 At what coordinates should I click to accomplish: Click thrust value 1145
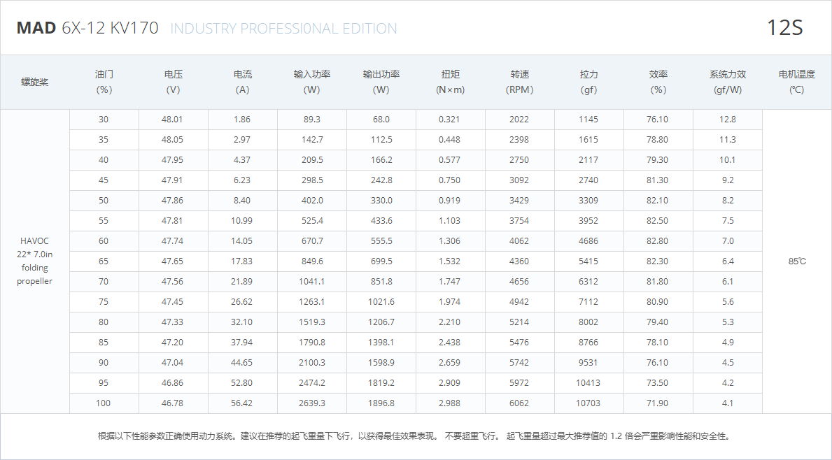[x=588, y=120]
